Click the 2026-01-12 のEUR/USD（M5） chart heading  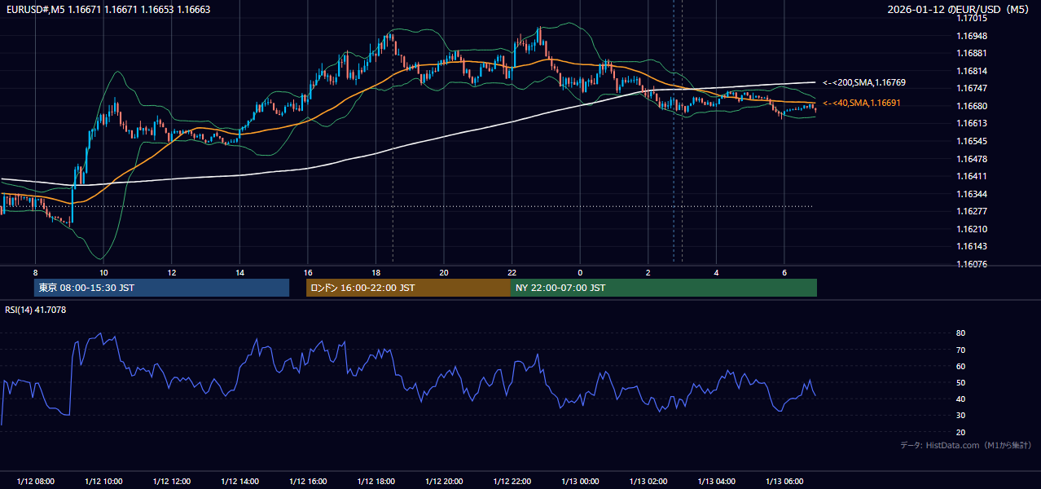959,10
